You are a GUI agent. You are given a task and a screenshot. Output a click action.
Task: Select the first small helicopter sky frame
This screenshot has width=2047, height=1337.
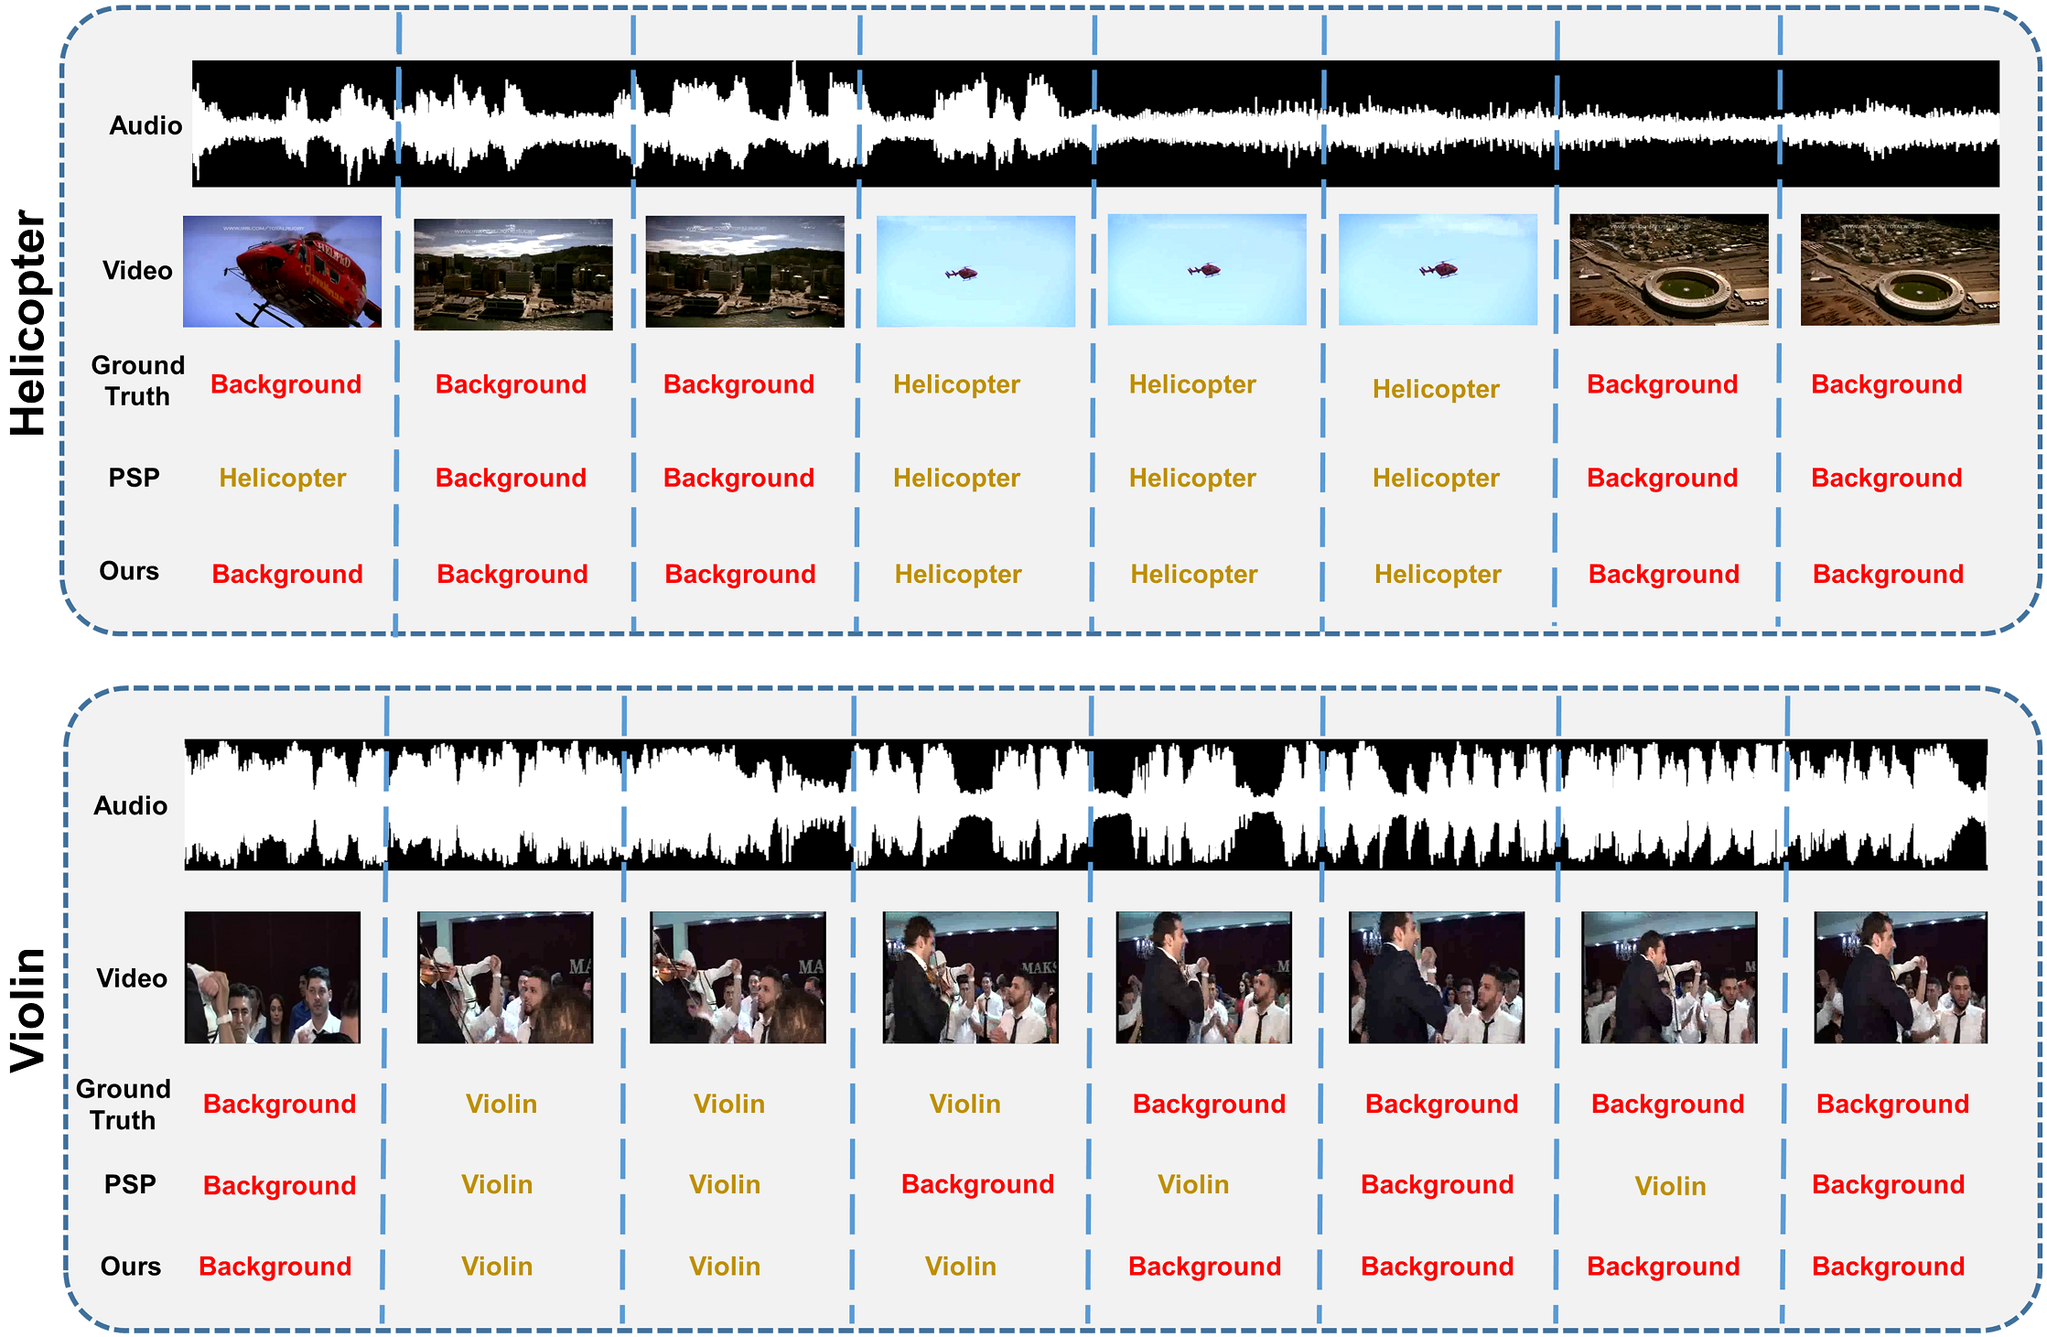[975, 271]
